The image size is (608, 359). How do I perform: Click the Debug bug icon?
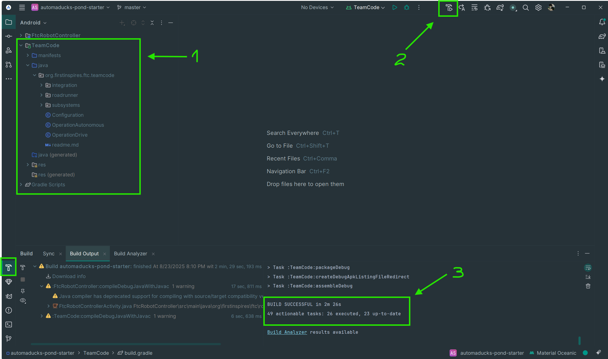coord(407,7)
